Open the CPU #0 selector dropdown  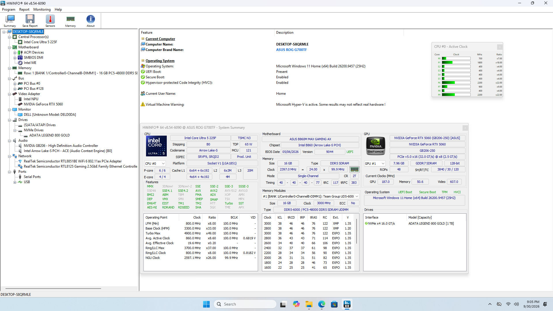pos(155,164)
